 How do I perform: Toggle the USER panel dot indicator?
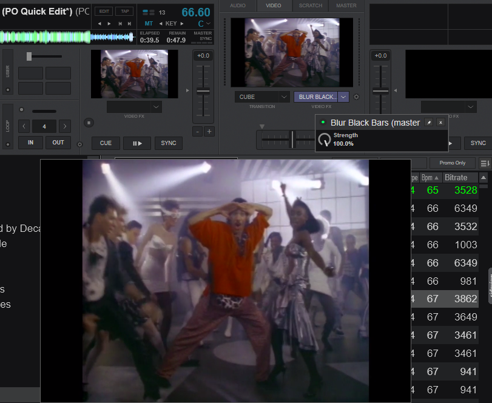pos(8,90)
